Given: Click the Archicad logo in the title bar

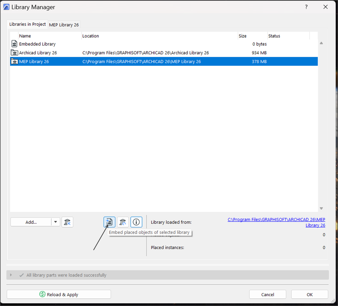Looking at the screenshot, I should pyautogui.click(x=6, y=6).
